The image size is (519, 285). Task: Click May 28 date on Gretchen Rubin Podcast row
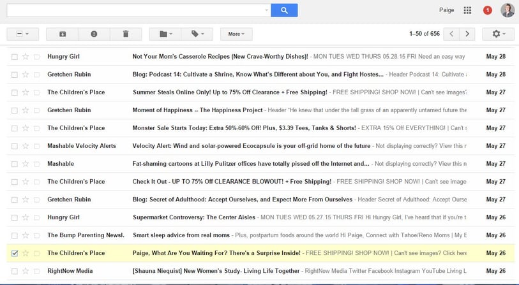click(496, 75)
